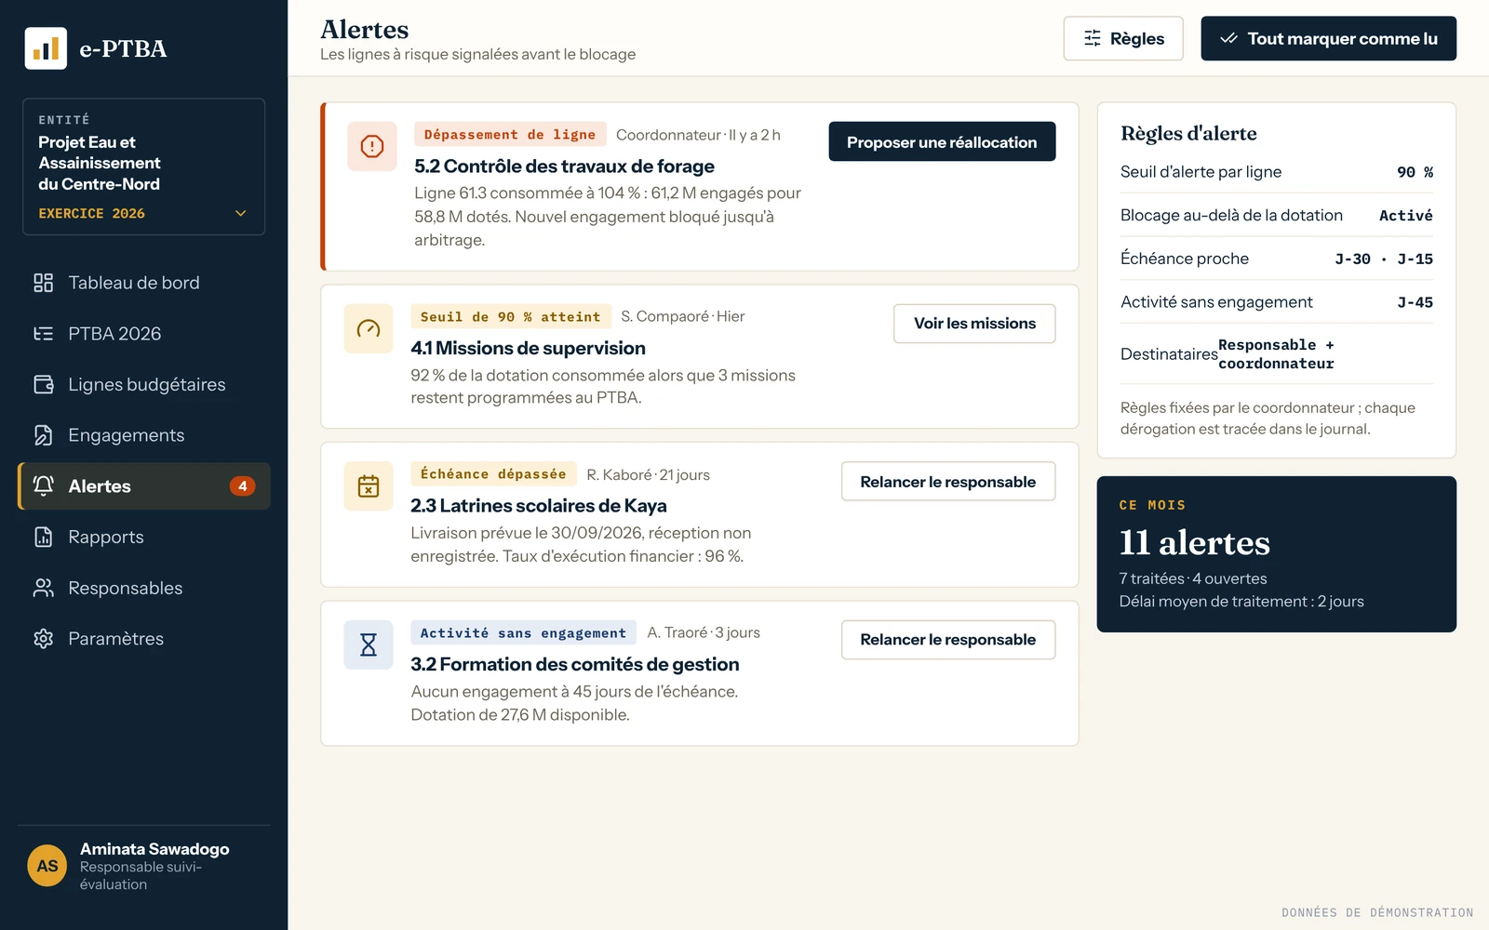Click the hourglass icon for Formation des comités
Screen dimensions: 1489x930
[369, 644]
